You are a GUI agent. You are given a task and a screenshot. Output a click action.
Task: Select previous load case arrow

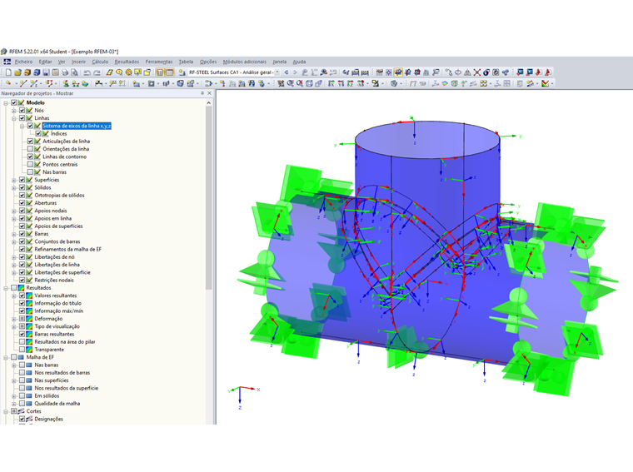click(287, 72)
